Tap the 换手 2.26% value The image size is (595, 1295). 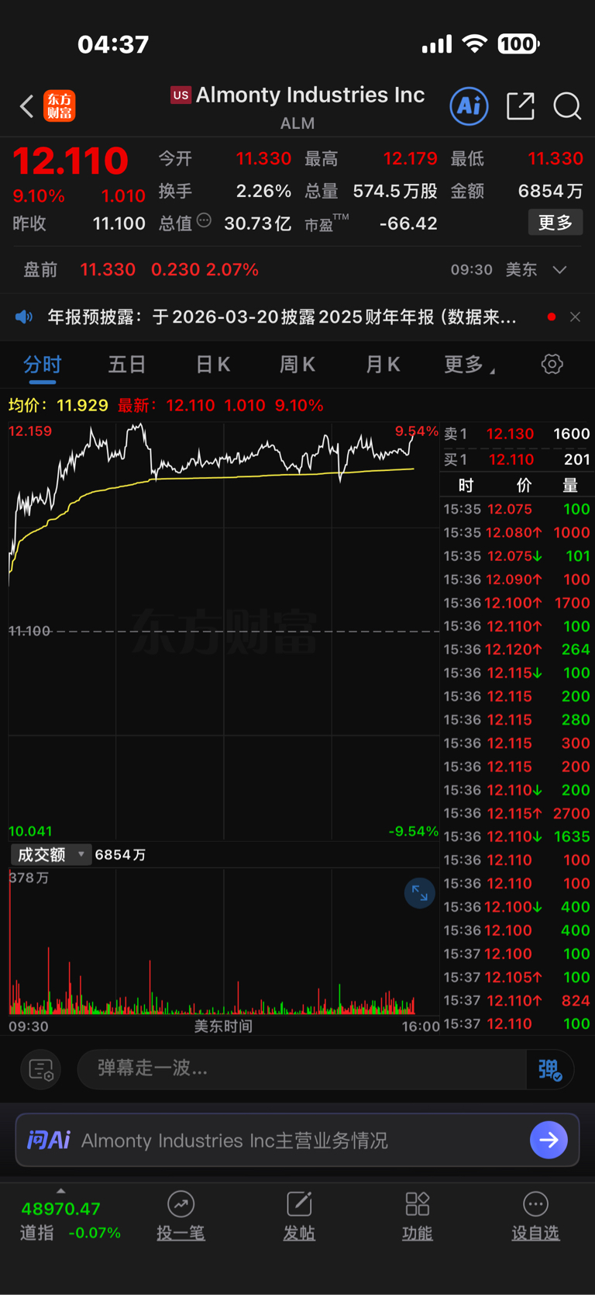[x=263, y=191]
